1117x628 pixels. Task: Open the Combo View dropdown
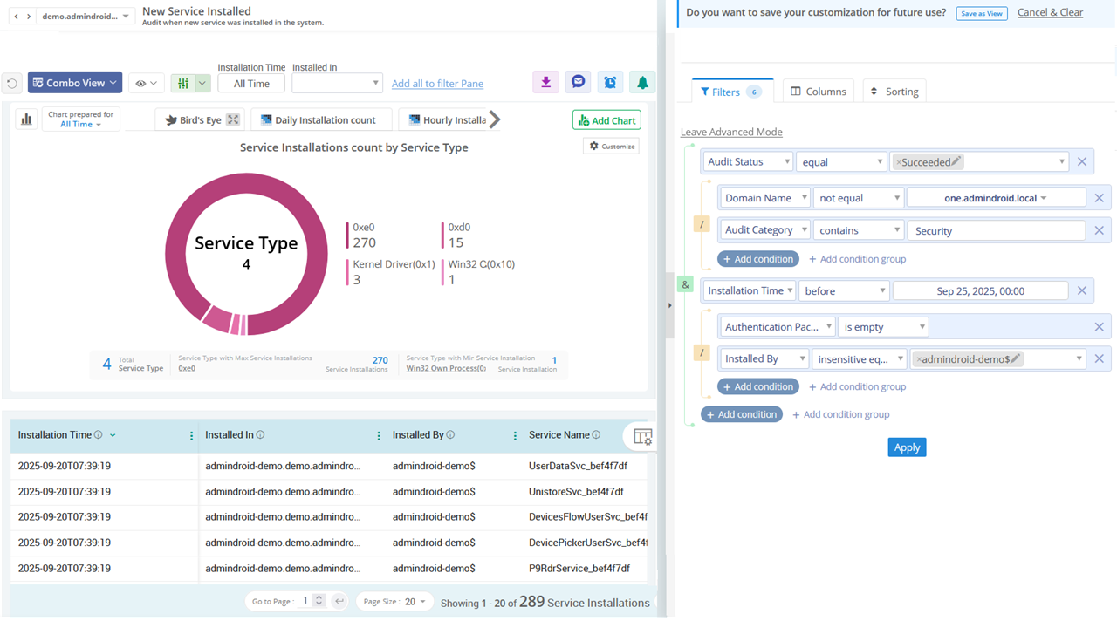coord(75,83)
